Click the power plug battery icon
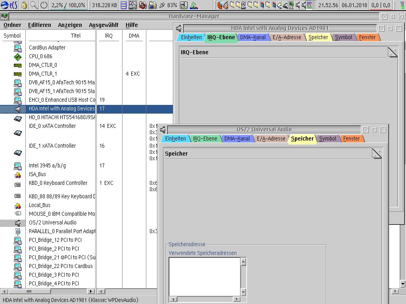Viewport: 406px width, 304px height. (x=162, y=5)
